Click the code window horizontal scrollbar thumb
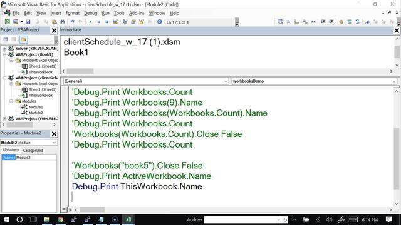The width and height of the screenshot is (401, 225). pos(92,210)
